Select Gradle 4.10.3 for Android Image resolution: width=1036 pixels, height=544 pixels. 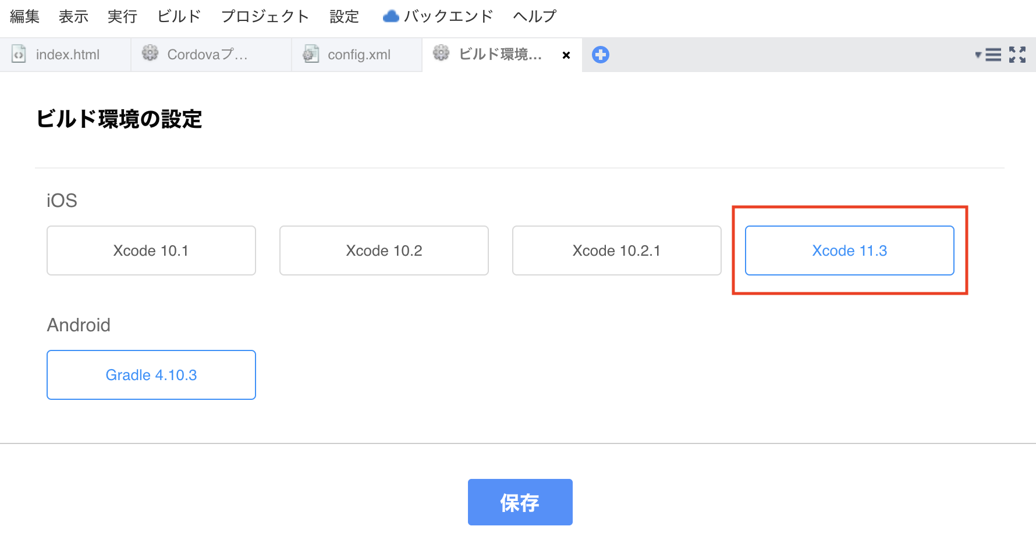151,375
